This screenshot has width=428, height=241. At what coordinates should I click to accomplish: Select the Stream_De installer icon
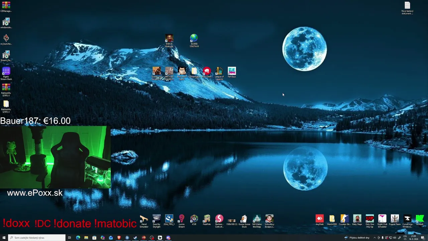(x=6, y=56)
